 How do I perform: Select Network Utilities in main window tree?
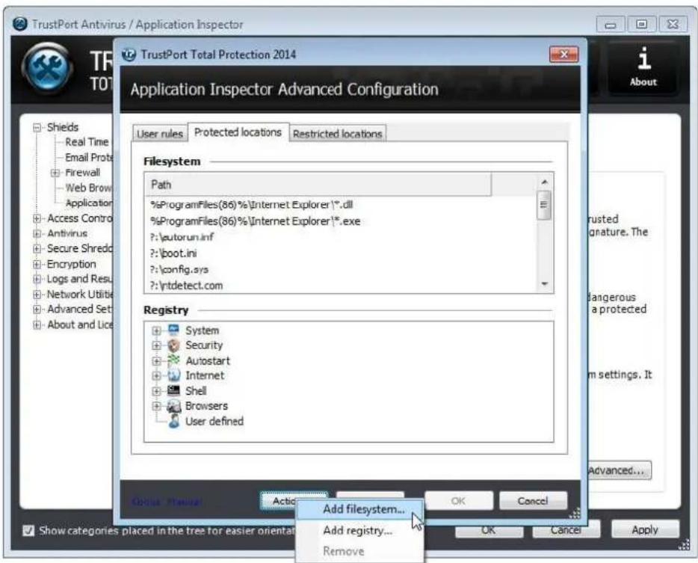coord(80,294)
